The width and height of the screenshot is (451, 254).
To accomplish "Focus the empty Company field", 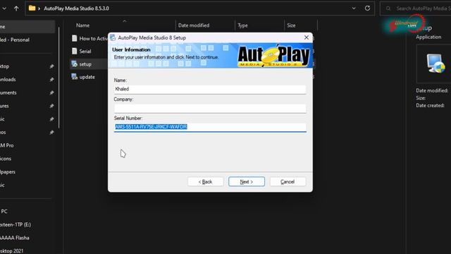I will tap(210, 108).
